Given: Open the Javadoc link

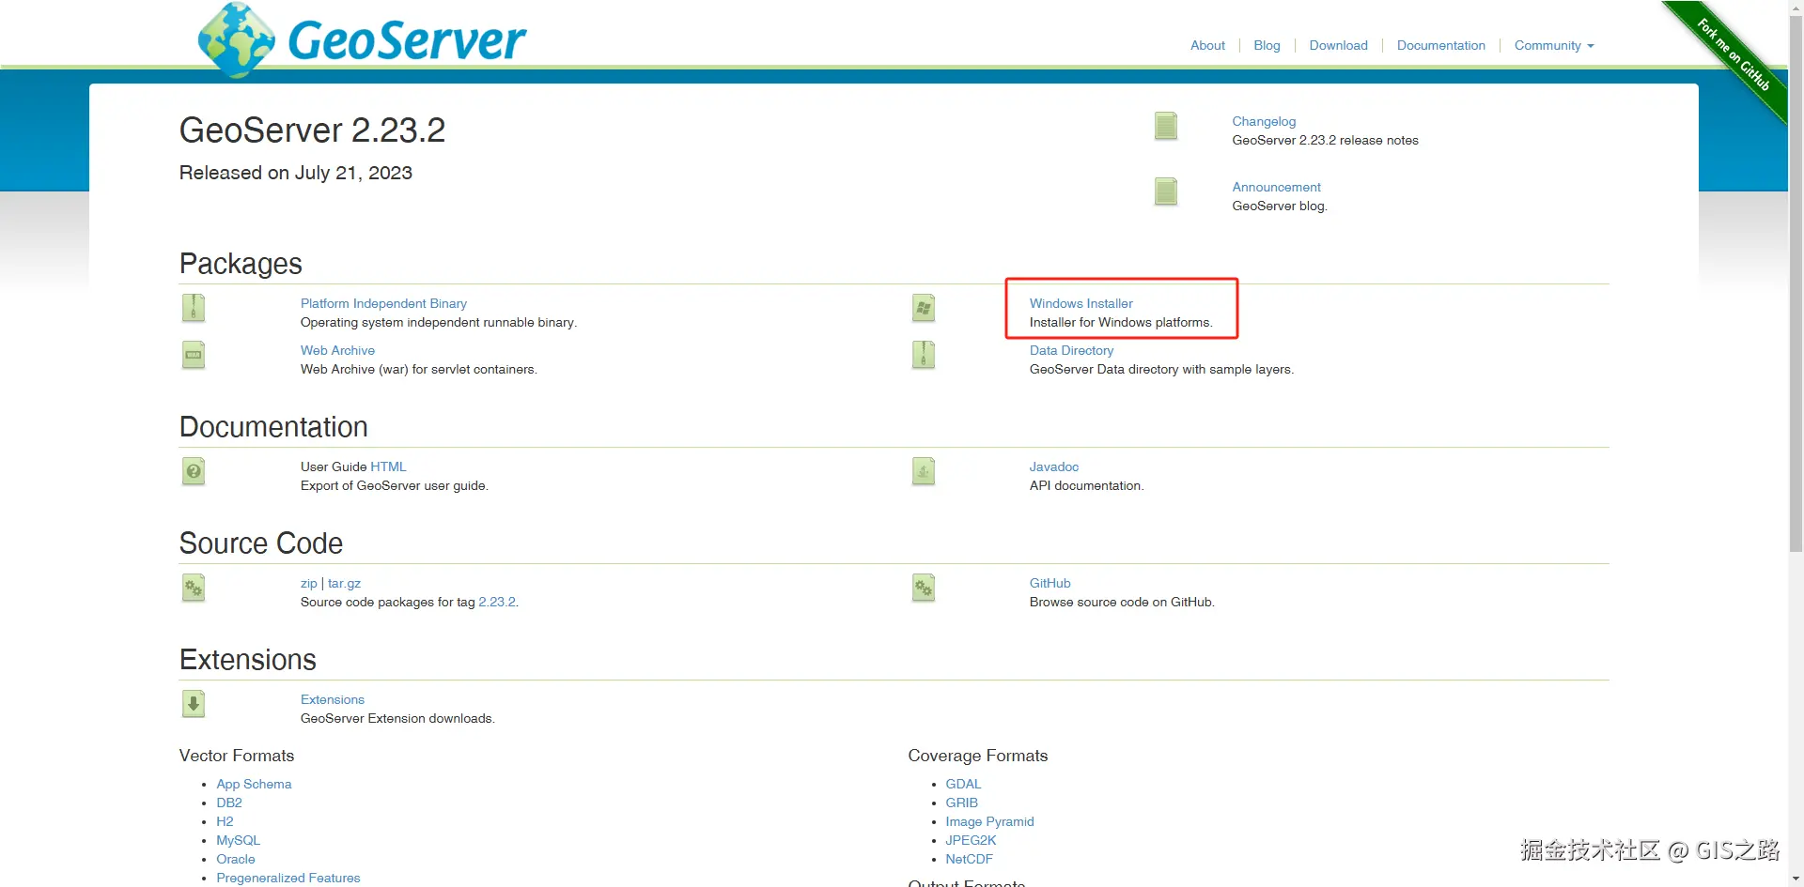Looking at the screenshot, I should point(1053,466).
